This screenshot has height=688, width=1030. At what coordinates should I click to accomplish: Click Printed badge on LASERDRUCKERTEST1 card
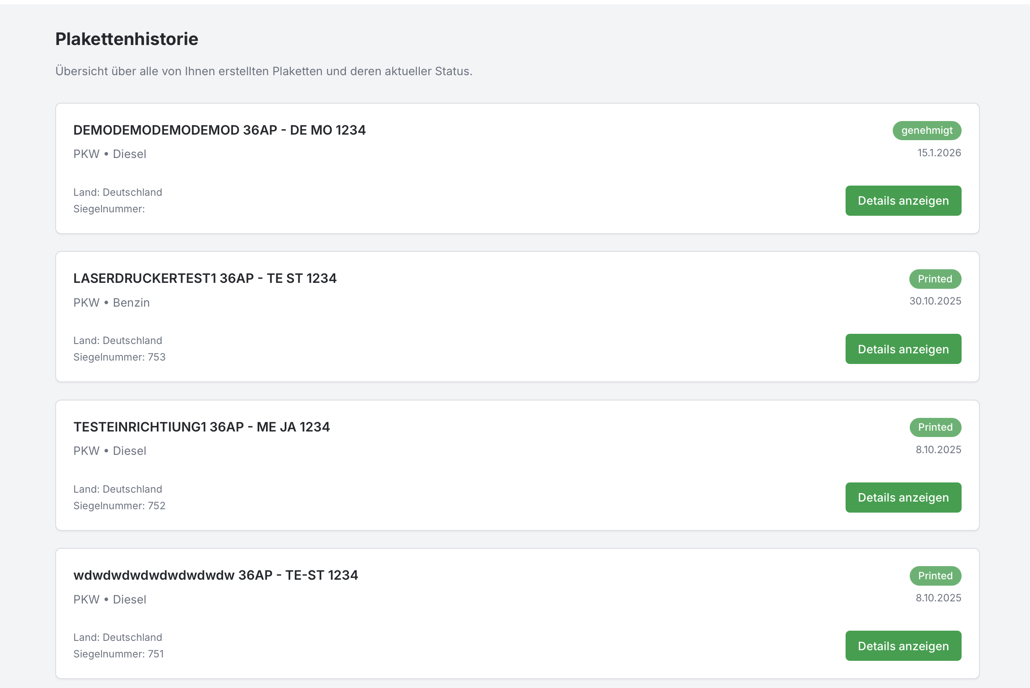935,279
